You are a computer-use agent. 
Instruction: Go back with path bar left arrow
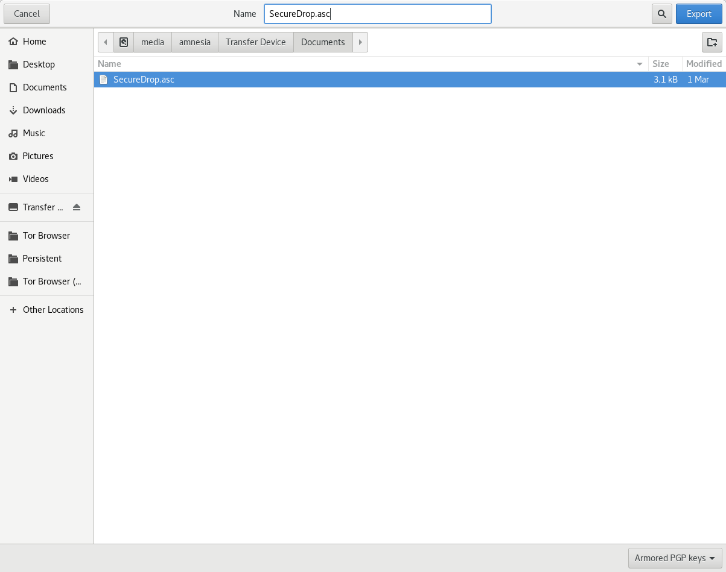pos(106,42)
